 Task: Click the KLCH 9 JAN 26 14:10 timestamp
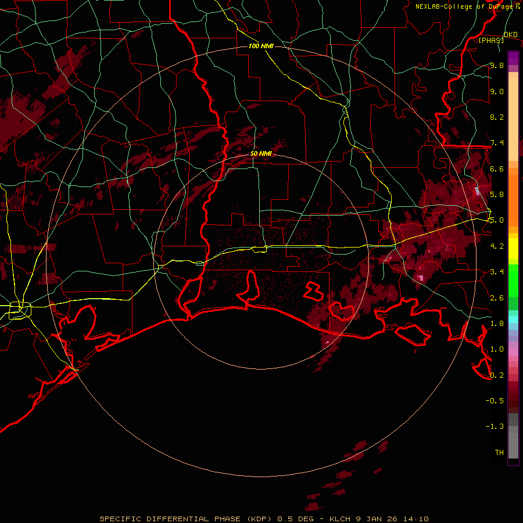[x=379, y=519]
